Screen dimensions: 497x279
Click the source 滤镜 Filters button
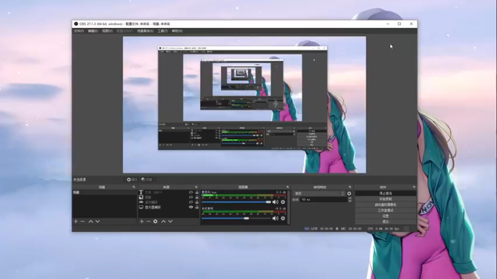147,179
